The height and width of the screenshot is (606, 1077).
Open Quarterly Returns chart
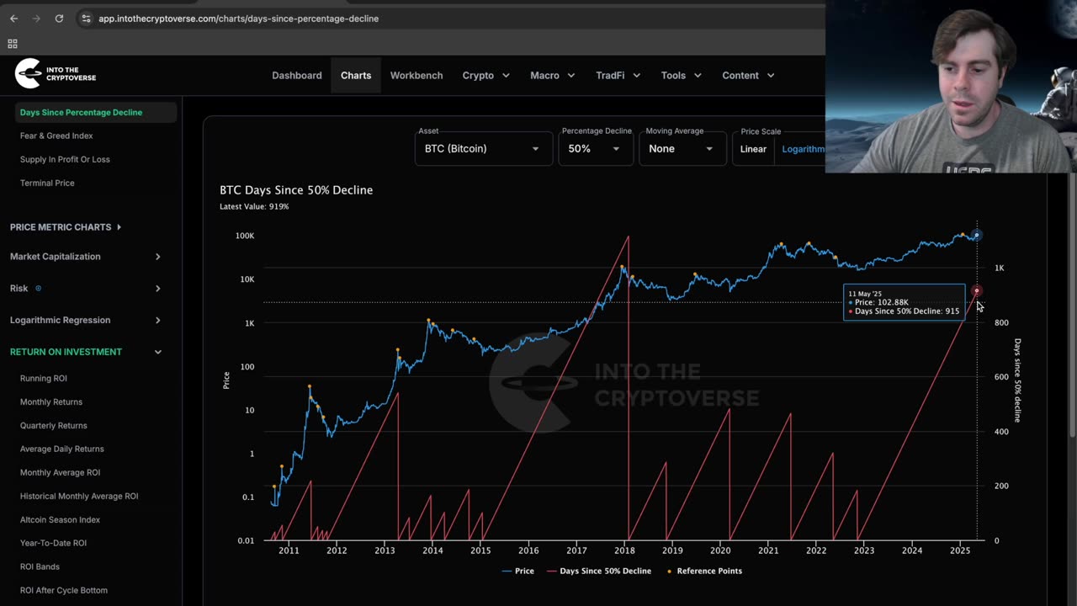54,426
